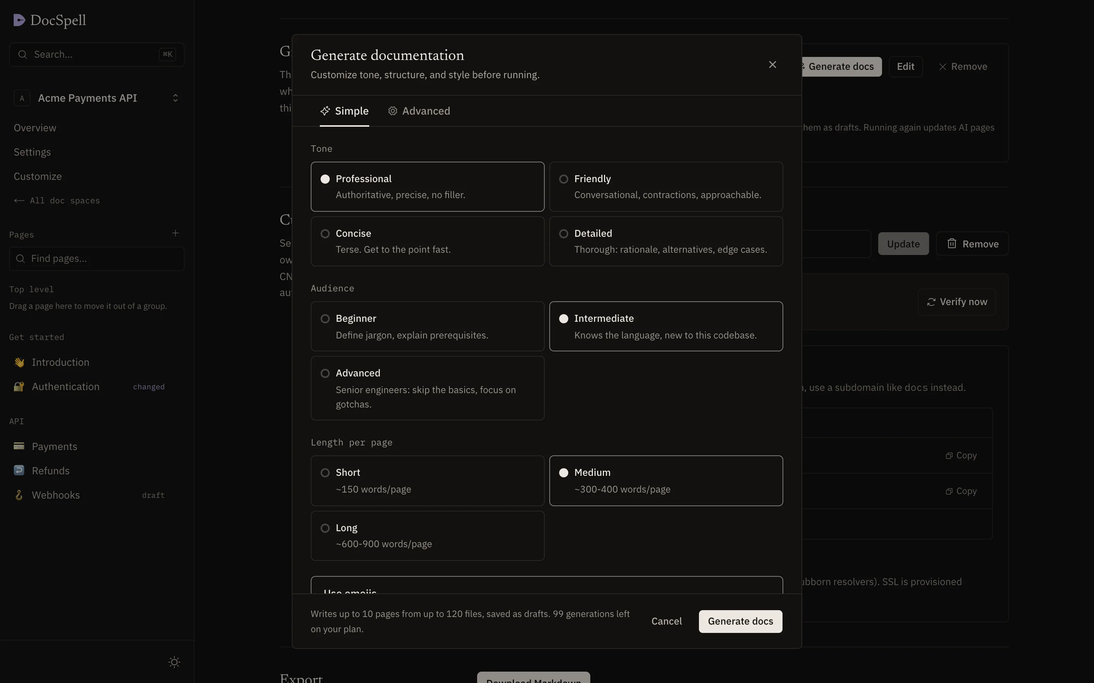Click Verify now in the background page

[956, 302]
